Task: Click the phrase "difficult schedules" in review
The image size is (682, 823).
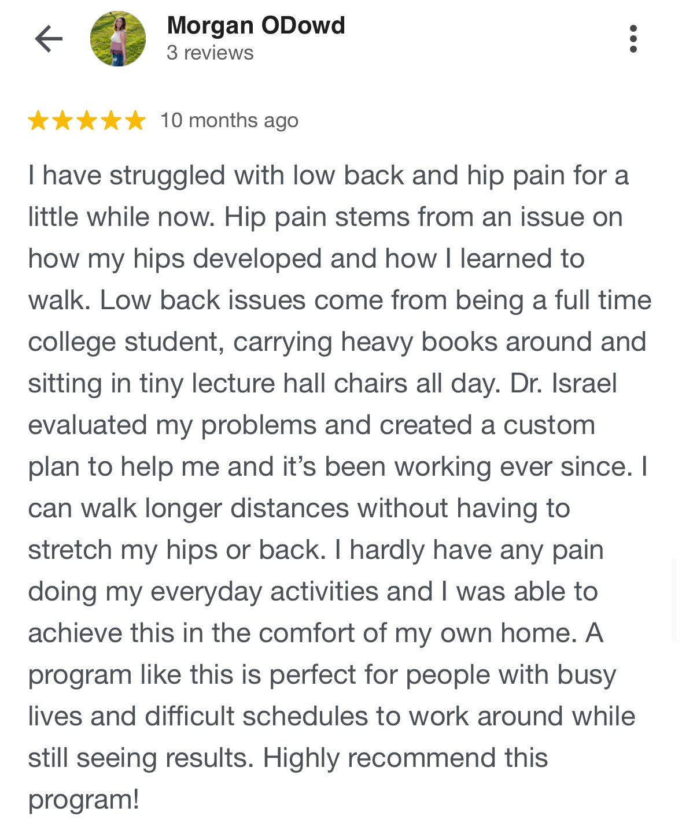Action: pos(256,717)
